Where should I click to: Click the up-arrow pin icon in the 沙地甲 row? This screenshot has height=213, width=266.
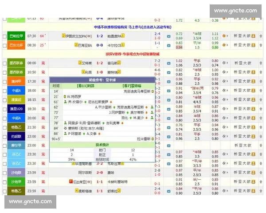(261, 182)
